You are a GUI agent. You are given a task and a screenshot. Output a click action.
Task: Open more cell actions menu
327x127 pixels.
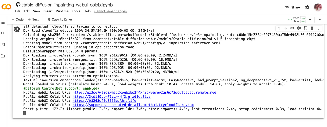click(318, 28)
